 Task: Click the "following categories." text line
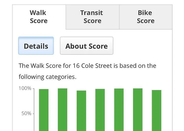pyautogui.click(x=47, y=77)
